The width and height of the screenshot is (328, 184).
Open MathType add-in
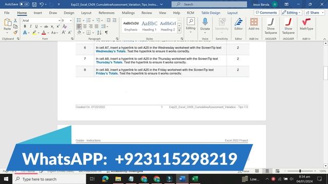coord(306,24)
